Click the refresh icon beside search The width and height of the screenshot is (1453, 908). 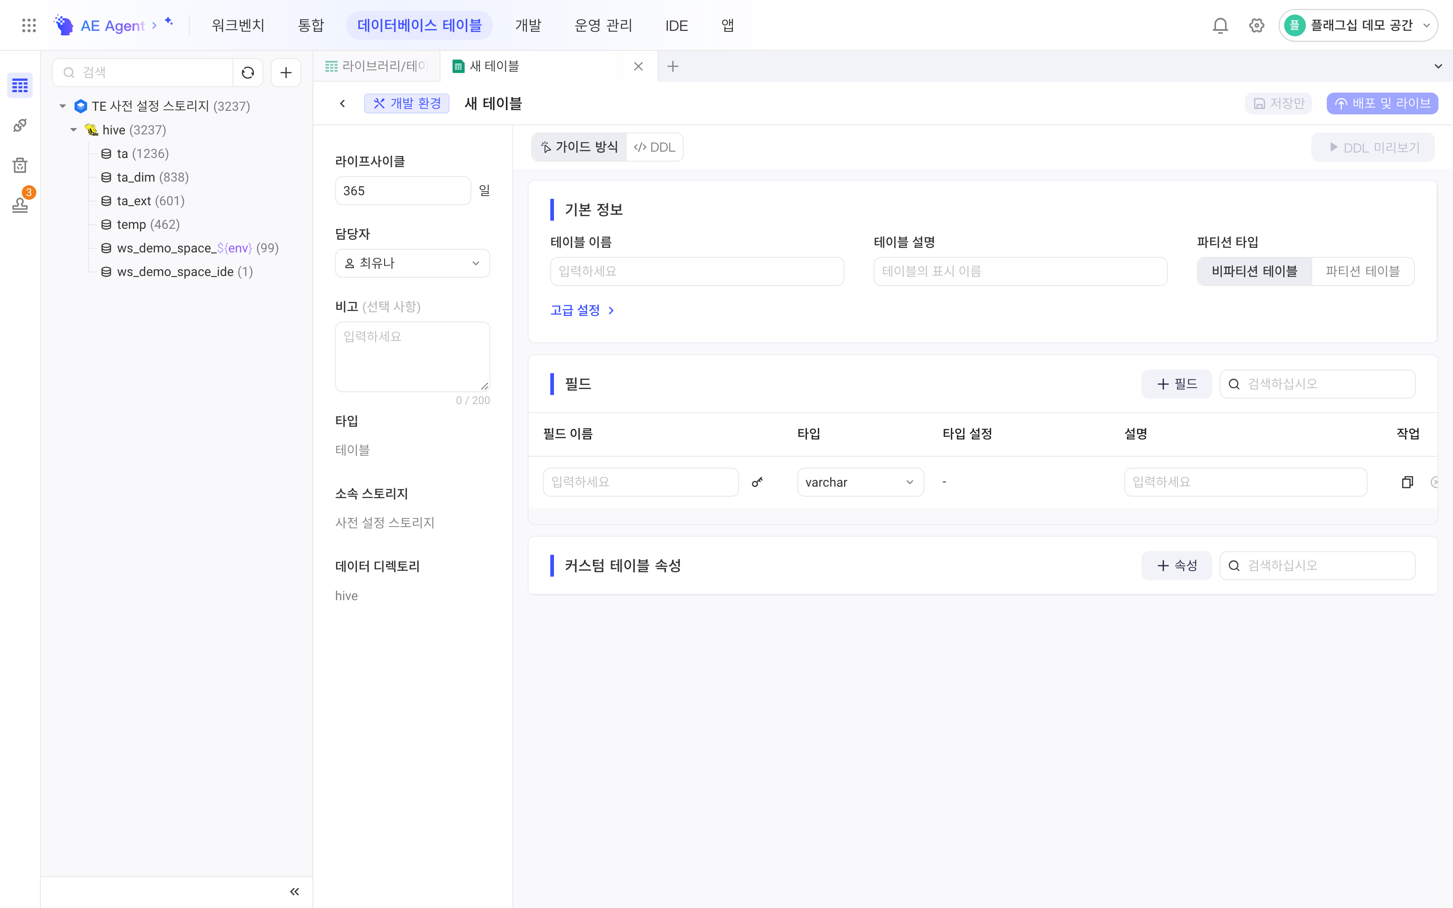(248, 73)
